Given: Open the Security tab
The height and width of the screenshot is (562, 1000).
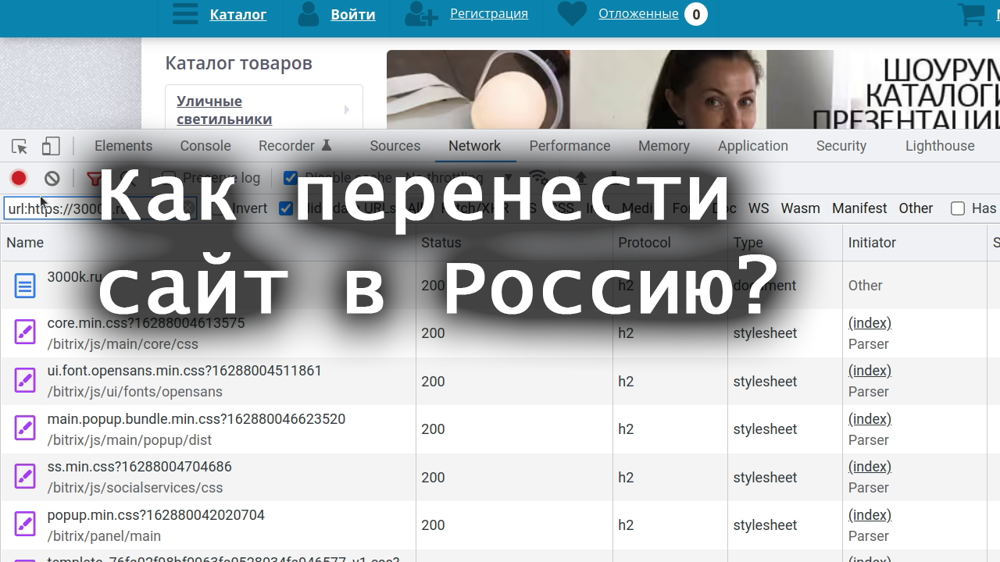Looking at the screenshot, I should click(841, 146).
